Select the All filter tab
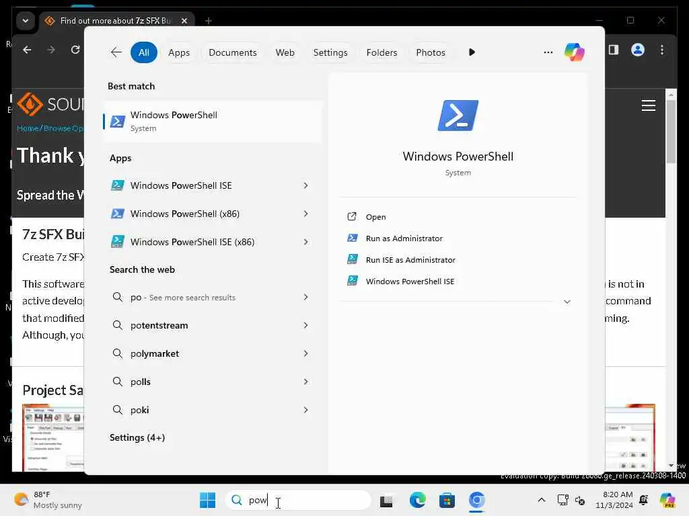The width and height of the screenshot is (689, 516). tap(144, 52)
